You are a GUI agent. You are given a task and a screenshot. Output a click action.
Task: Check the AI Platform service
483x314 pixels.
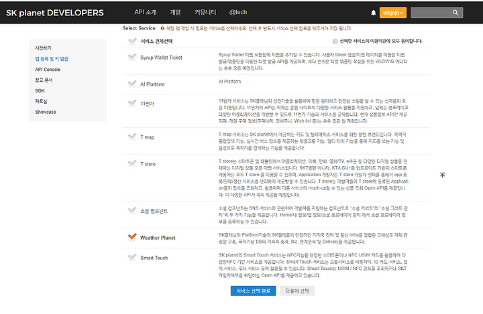click(x=132, y=84)
